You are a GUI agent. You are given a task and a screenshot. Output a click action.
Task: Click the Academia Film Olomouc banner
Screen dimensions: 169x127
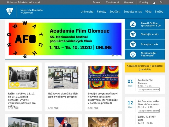coord(65,39)
